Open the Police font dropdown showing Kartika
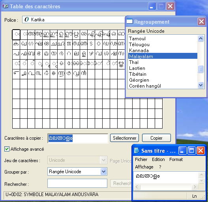 coord(74,20)
